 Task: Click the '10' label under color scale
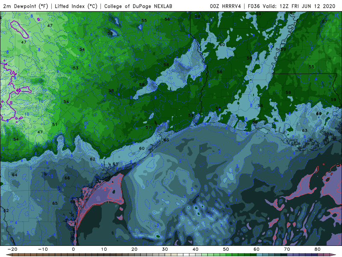tap(104, 249)
